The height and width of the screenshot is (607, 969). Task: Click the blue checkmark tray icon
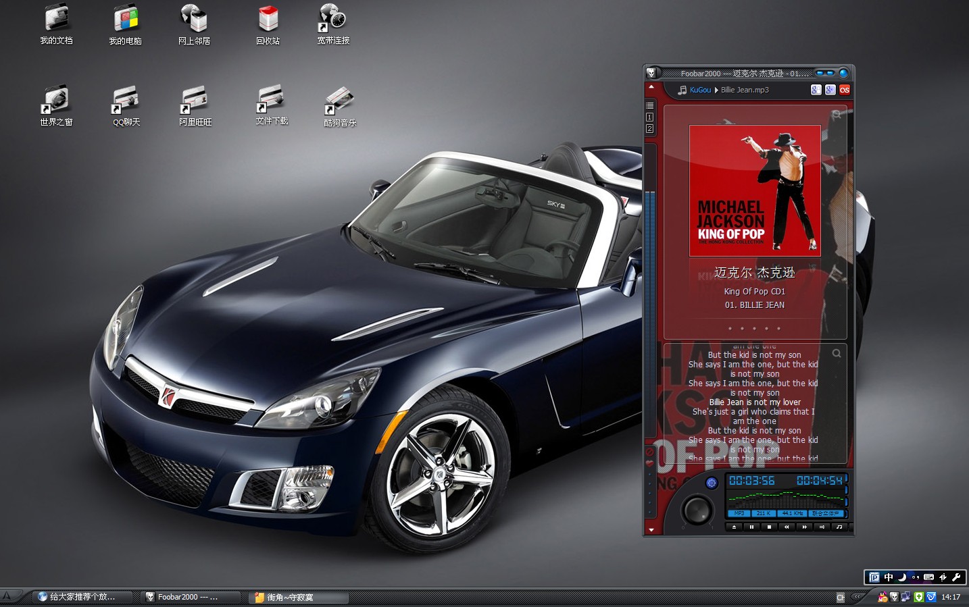[931, 597]
